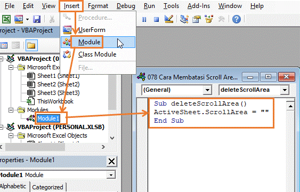Open the Format menu

pyautogui.click(x=98, y=6)
